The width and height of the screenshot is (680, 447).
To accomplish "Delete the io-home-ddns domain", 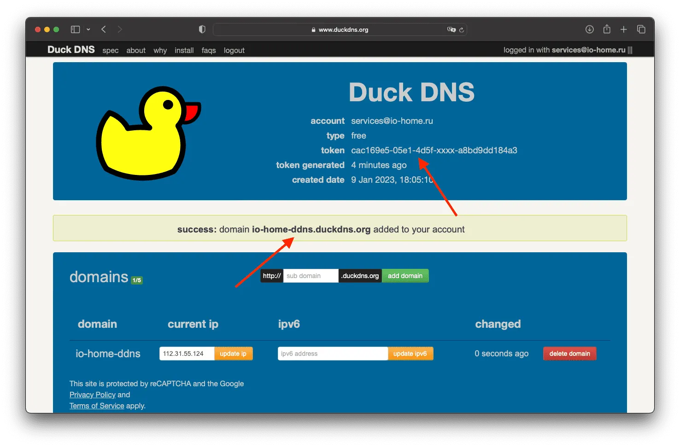I will 569,354.
